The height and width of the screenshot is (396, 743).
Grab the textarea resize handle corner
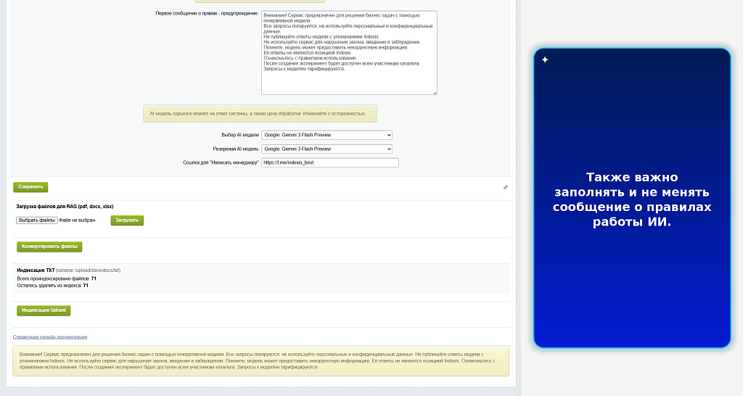coord(435,92)
